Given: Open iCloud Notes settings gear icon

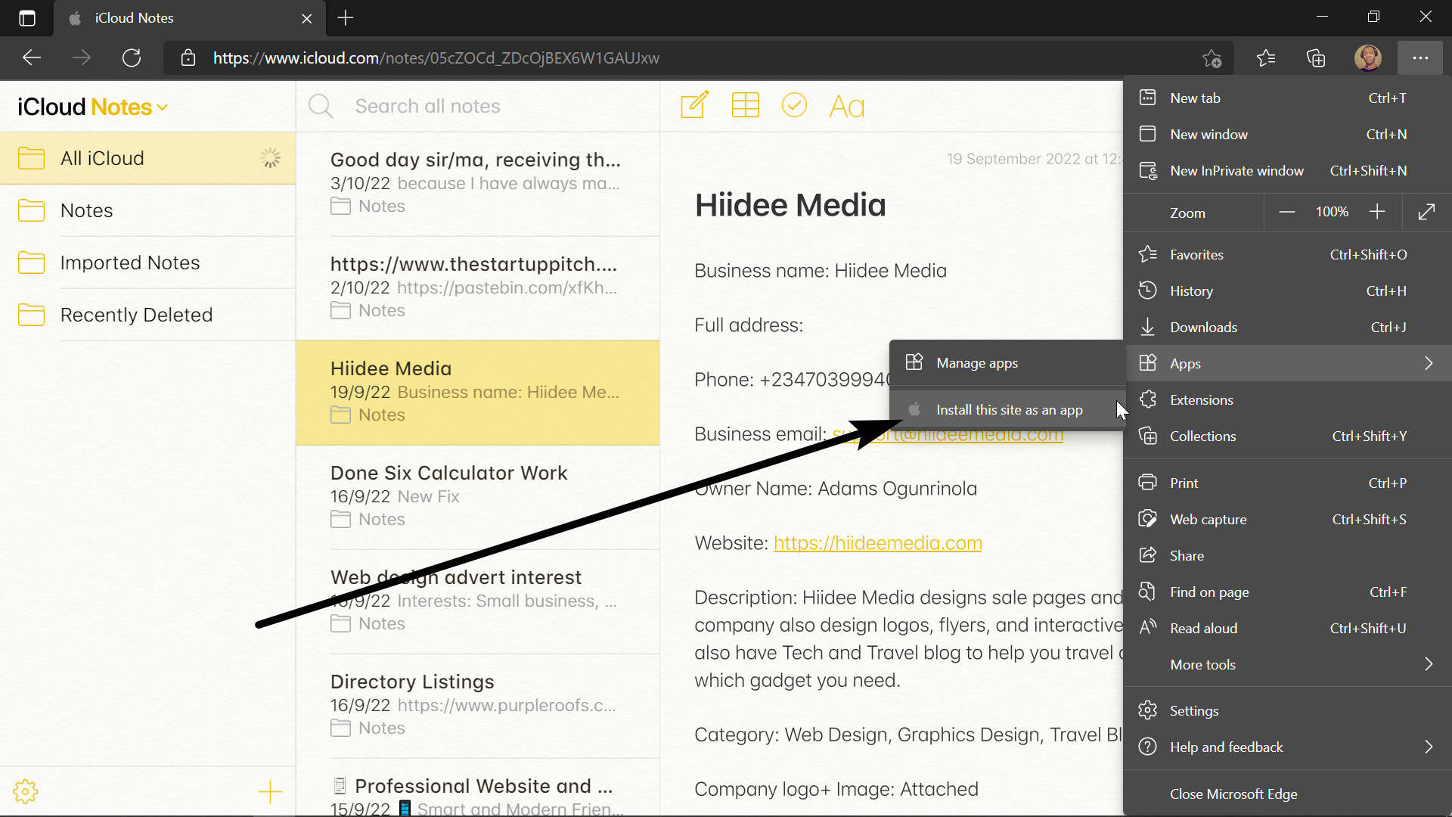Looking at the screenshot, I should 26,791.
